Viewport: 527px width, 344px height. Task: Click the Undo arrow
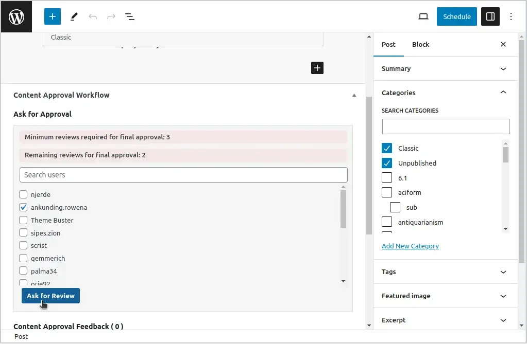[93, 16]
